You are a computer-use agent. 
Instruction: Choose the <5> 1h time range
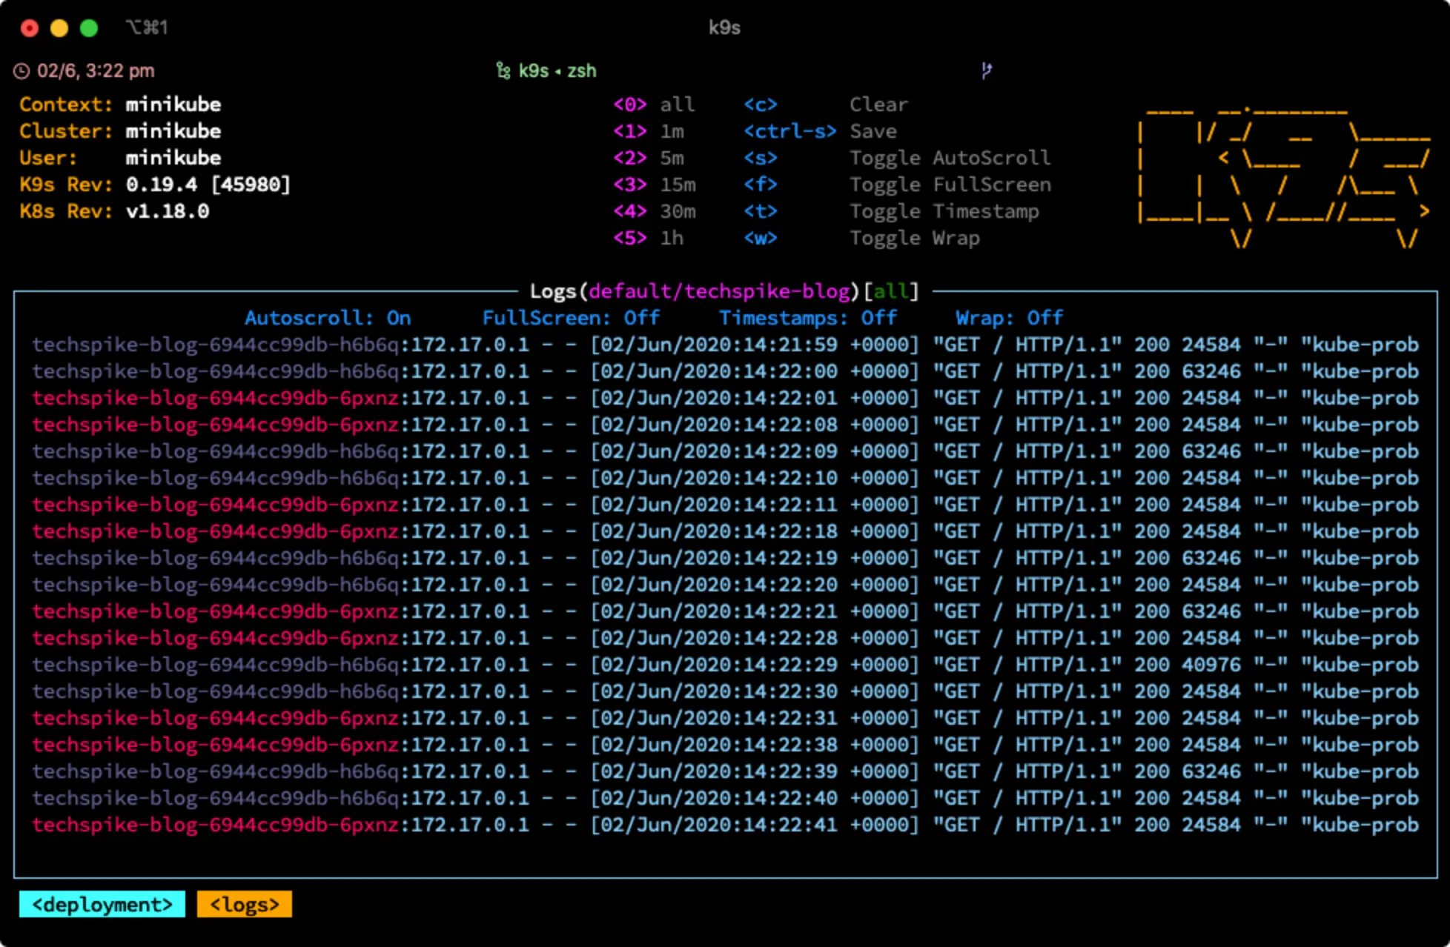649,238
